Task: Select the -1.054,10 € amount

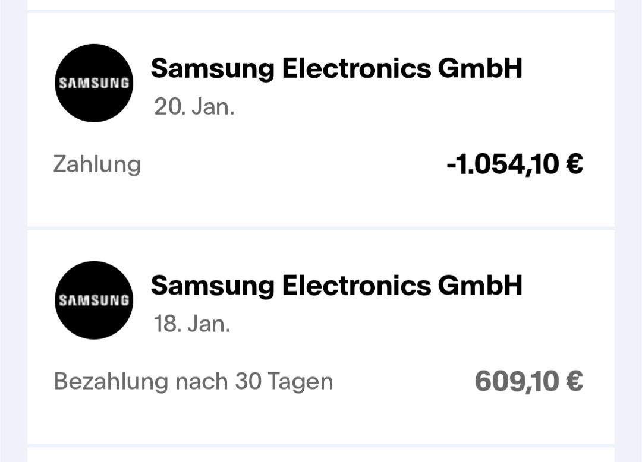Action: point(515,163)
